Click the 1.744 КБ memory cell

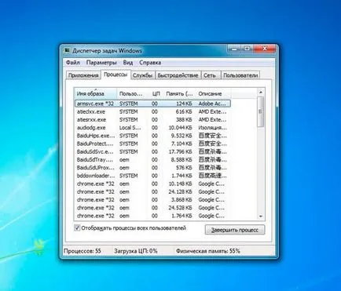181,176
